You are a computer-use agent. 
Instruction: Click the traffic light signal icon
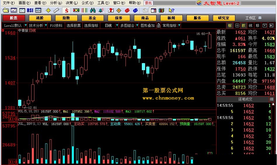click(76, 10)
